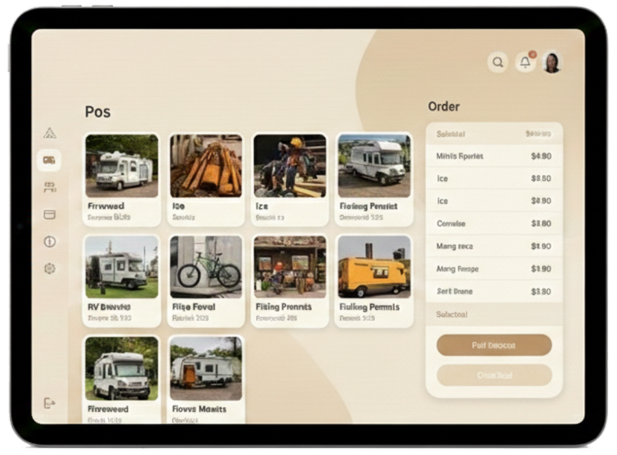This screenshot has height=455, width=617.
Task: Open the info circle icon in sidebar
Action: (49, 242)
